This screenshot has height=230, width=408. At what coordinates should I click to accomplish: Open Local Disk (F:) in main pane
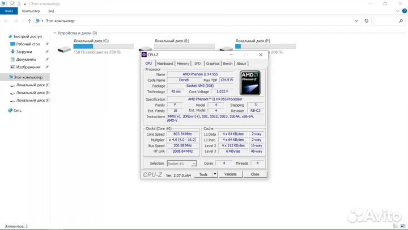click(x=227, y=47)
